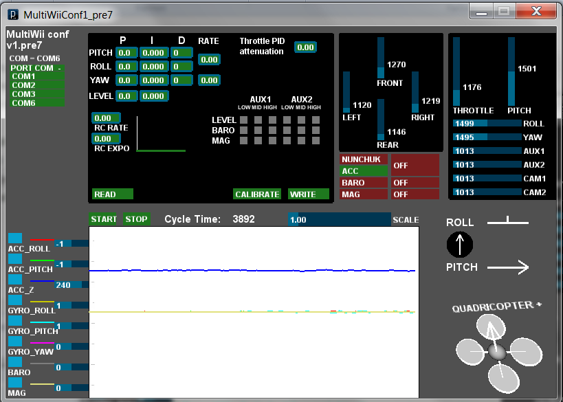Toggle the BARO graph visibility square
563x402 pixels.
pyautogui.click(x=15, y=361)
